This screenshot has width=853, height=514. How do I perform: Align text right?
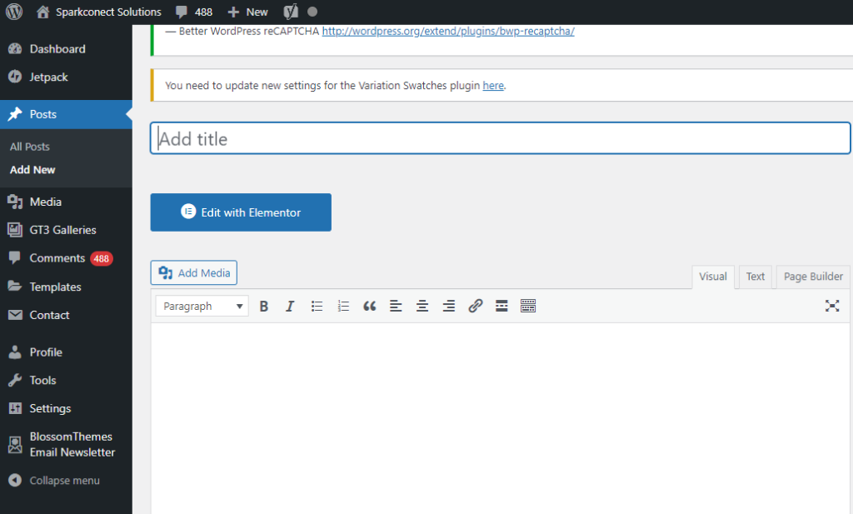coord(449,307)
